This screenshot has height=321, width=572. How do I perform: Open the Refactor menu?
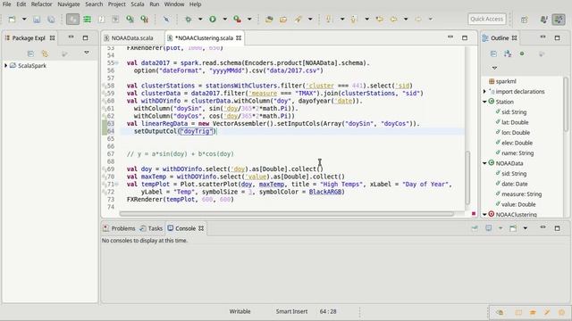[42, 4]
